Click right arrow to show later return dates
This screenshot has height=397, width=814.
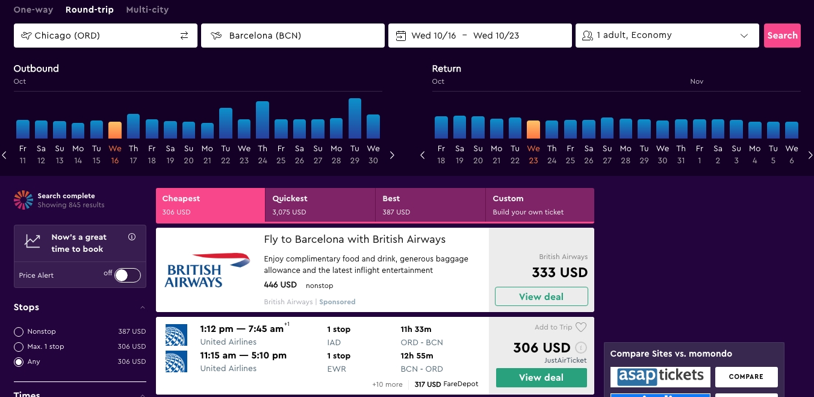[810, 155]
